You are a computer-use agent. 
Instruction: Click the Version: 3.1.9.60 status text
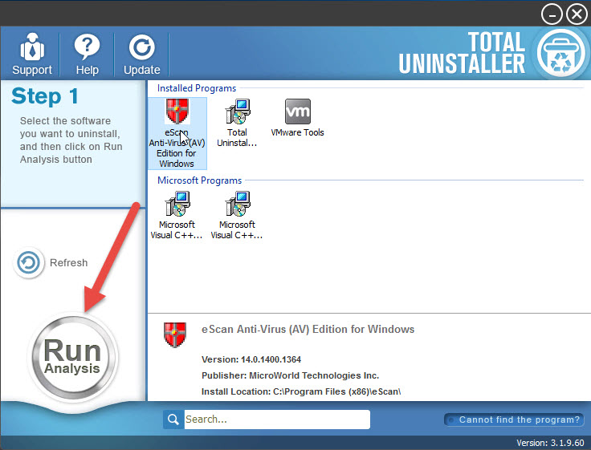[550, 443]
